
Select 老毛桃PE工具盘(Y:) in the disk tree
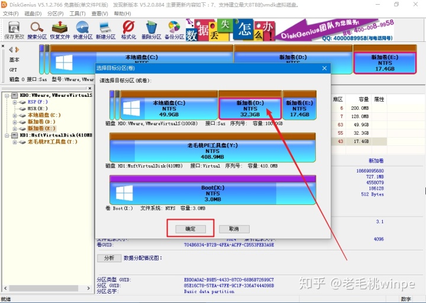[53, 142]
